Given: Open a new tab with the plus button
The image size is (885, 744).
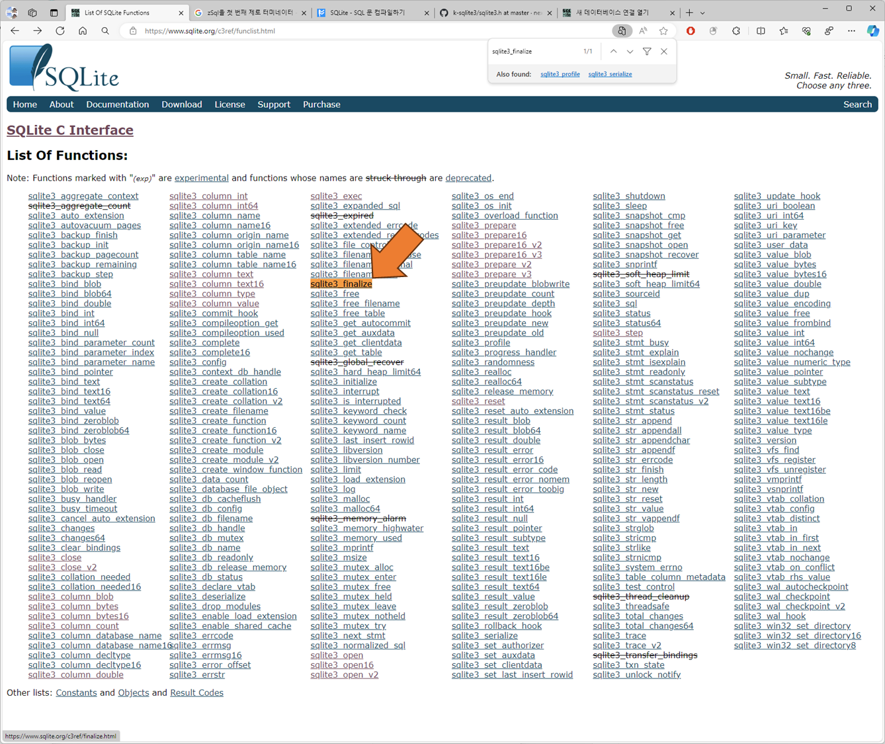Looking at the screenshot, I should pos(689,13).
